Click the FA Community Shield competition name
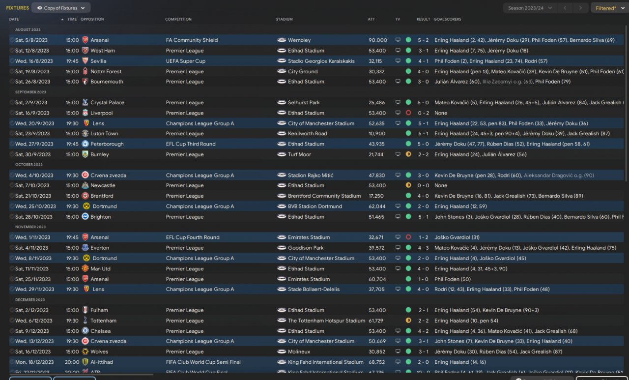The image size is (629, 380). pyautogui.click(x=192, y=40)
